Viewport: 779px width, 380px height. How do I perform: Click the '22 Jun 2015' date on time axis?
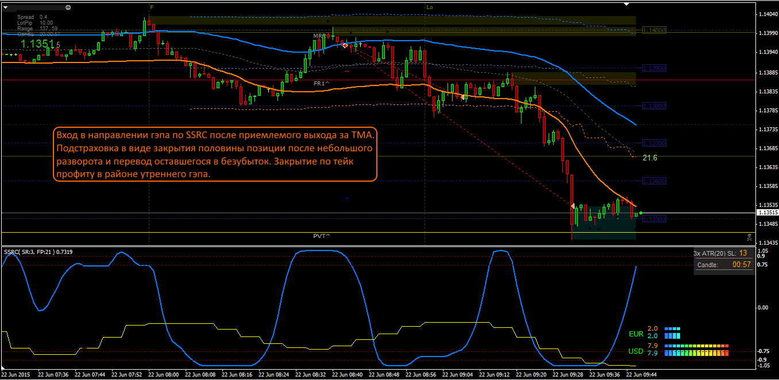pos(16,375)
